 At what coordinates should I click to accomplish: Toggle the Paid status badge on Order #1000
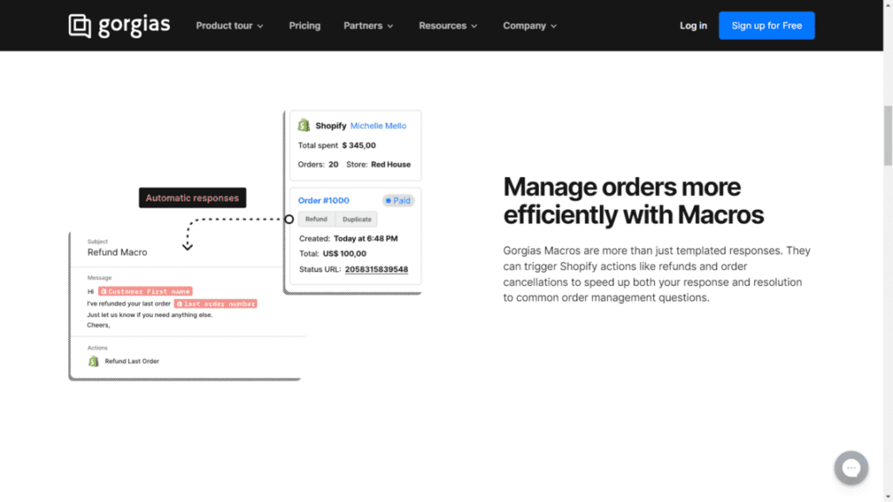(398, 200)
